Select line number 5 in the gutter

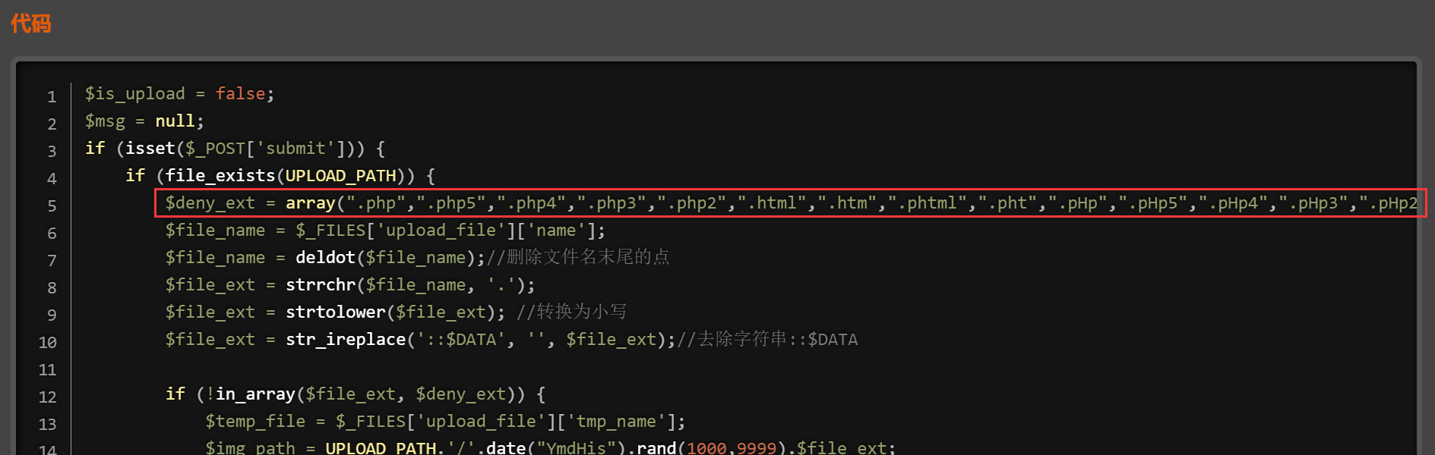pos(52,206)
